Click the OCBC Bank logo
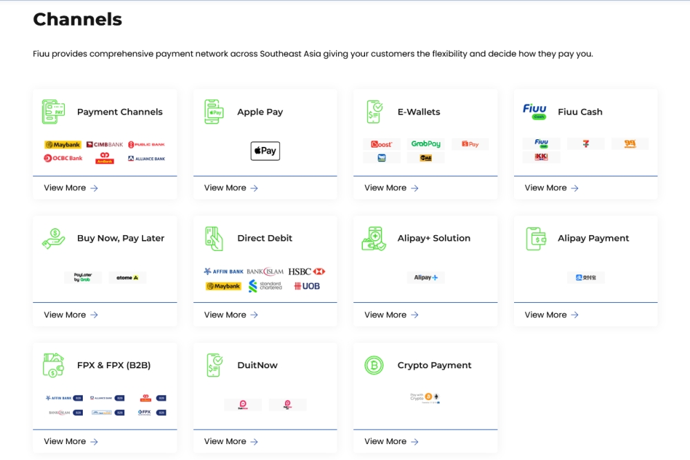The width and height of the screenshot is (690, 460). 63,158
